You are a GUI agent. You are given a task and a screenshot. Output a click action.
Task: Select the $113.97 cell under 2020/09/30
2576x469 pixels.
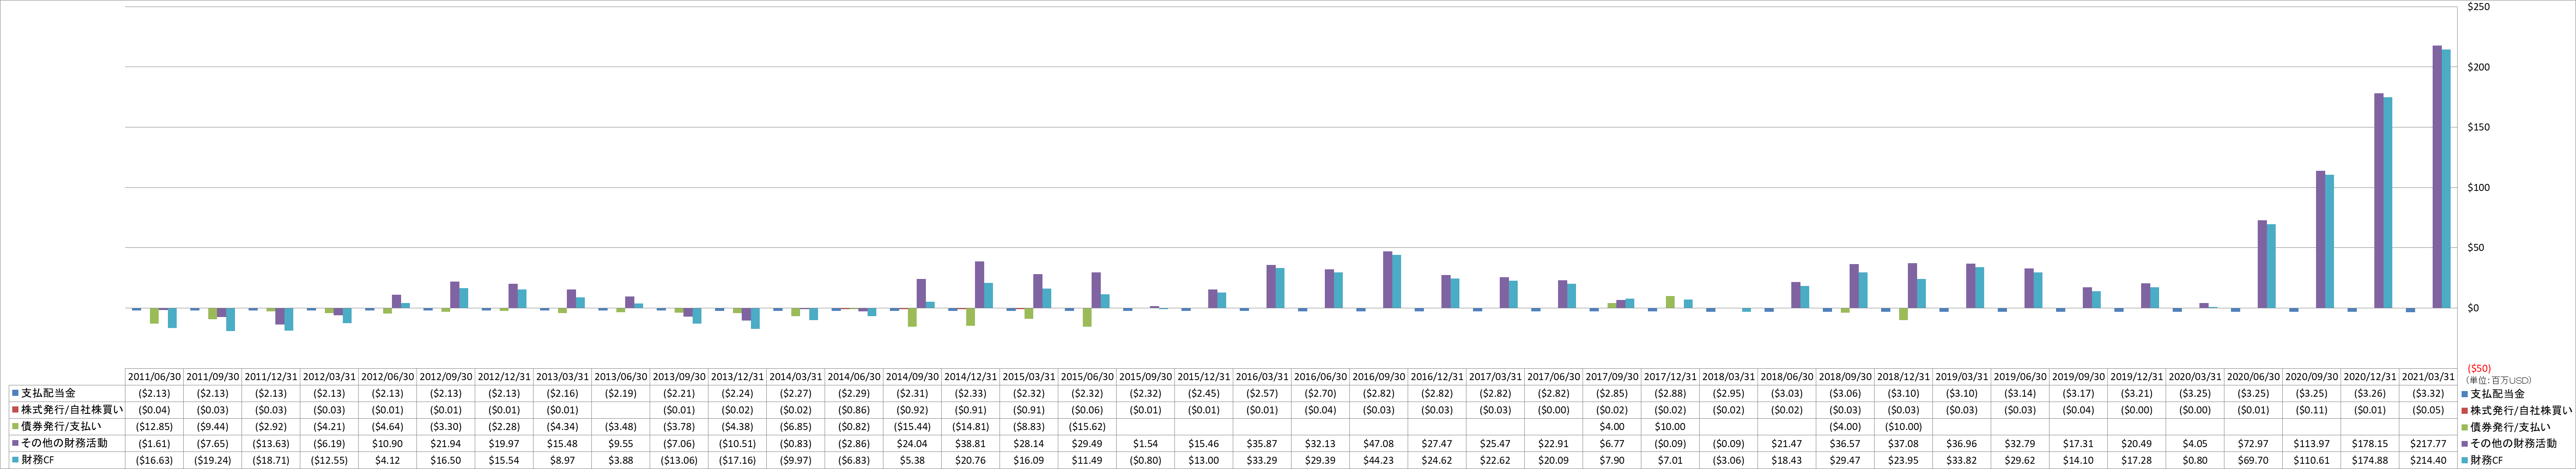point(2313,443)
